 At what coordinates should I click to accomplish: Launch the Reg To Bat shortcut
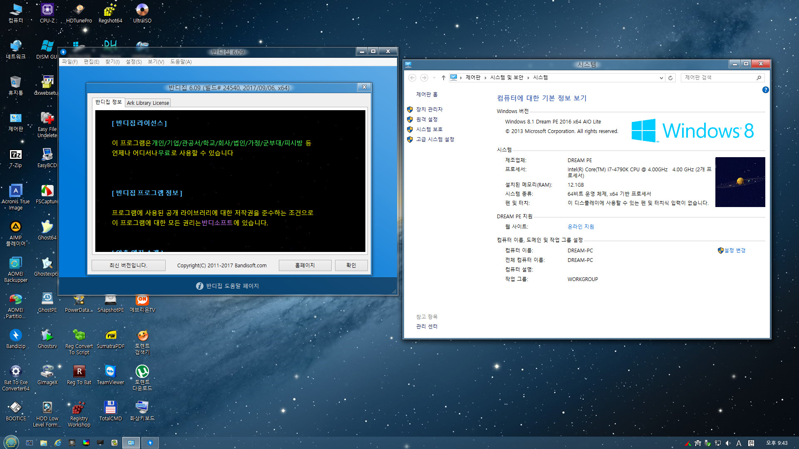(79, 375)
